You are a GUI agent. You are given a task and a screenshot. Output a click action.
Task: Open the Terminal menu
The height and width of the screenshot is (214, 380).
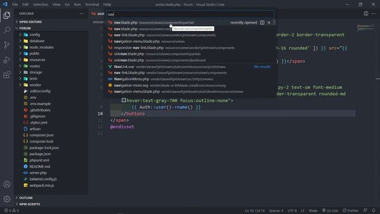[92, 4]
